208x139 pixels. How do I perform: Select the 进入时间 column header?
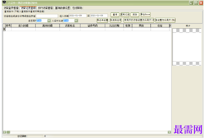24,26
